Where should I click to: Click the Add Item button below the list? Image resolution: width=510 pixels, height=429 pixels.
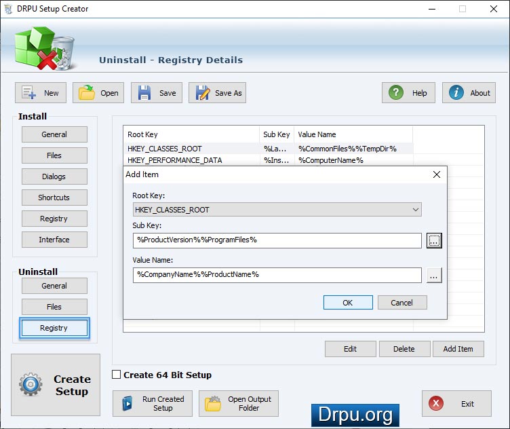458,349
